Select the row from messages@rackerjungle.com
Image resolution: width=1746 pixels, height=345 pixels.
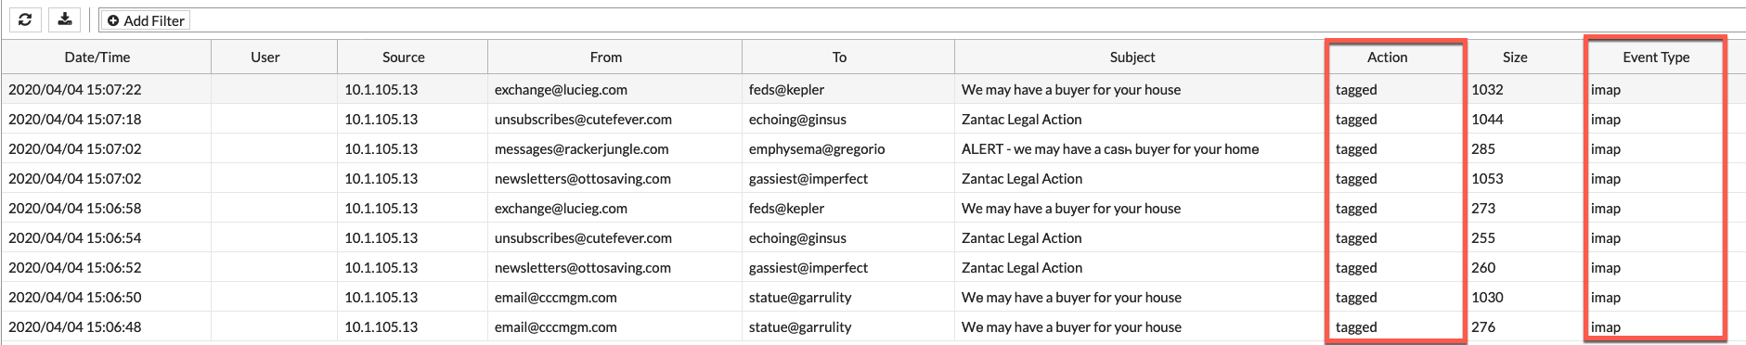pyautogui.click(x=873, y=149)
